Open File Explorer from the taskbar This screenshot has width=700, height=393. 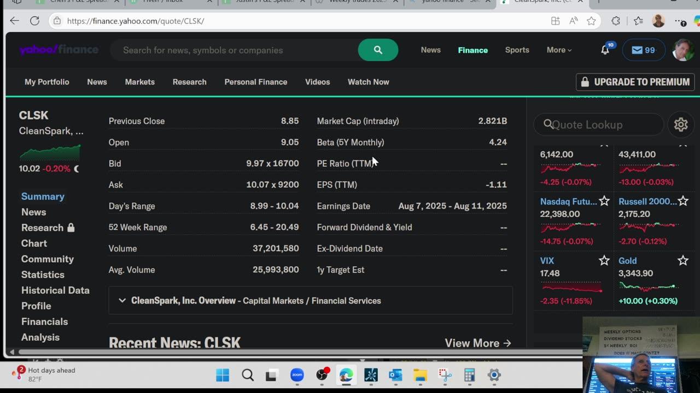tap(420, 375)
